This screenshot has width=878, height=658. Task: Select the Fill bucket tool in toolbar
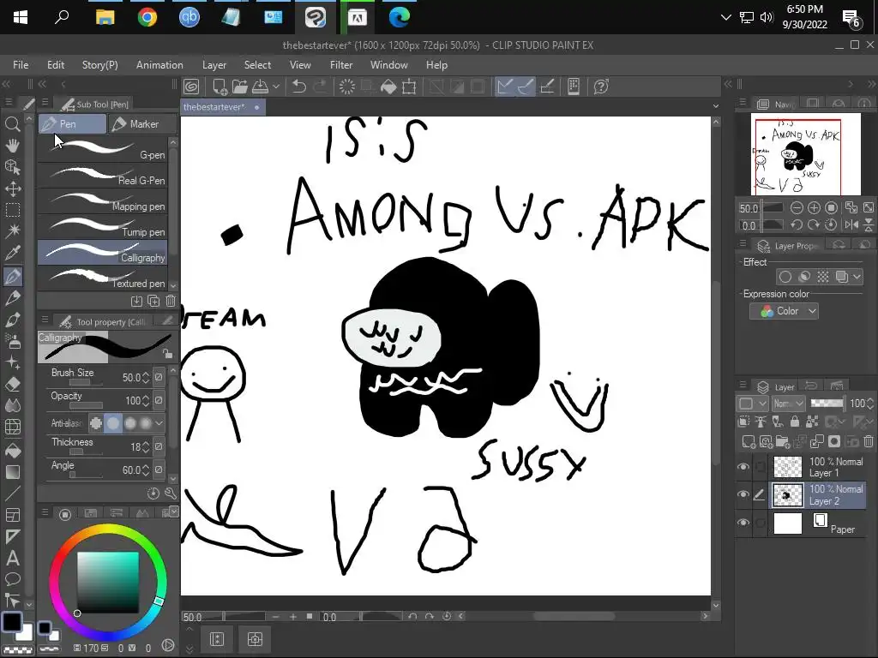click(12, 451)
